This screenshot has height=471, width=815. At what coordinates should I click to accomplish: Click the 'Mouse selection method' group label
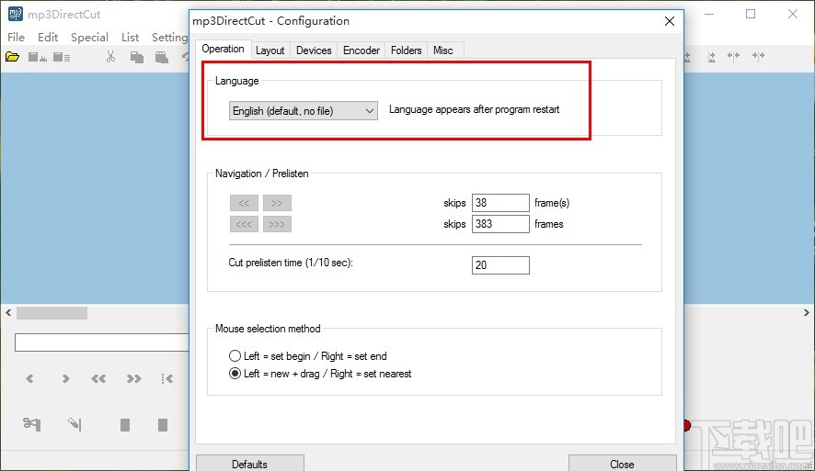(268, 329)
